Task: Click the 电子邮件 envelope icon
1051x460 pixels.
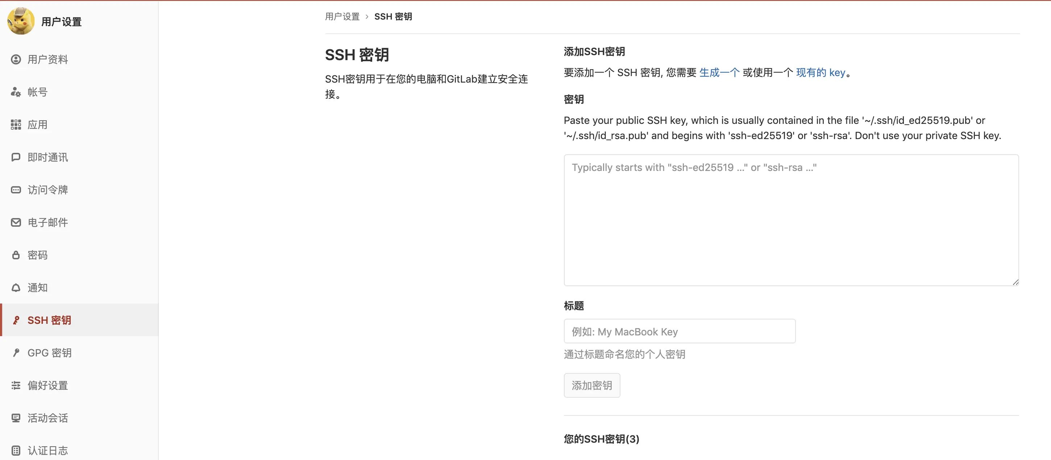Action: (16, 223)
